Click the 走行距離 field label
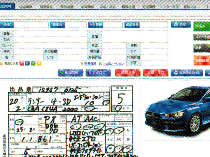The image size is (210, 157). pyautogui.click(x=51, y=51)
